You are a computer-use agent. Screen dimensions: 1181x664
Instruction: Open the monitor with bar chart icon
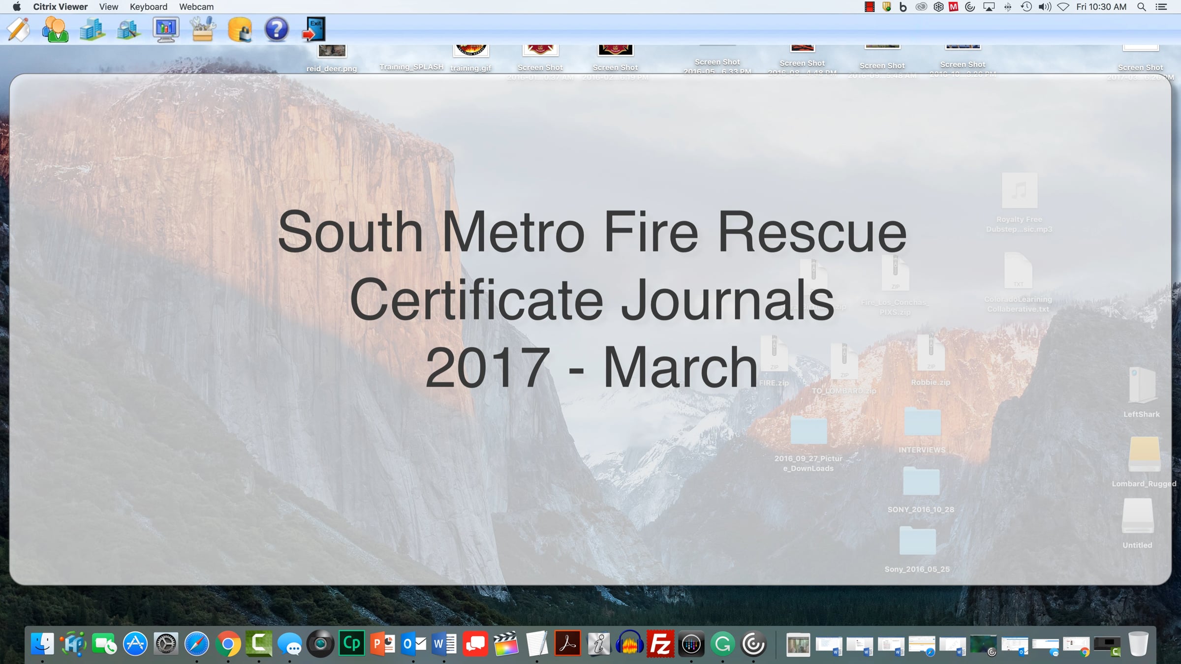tap(165, 30)
